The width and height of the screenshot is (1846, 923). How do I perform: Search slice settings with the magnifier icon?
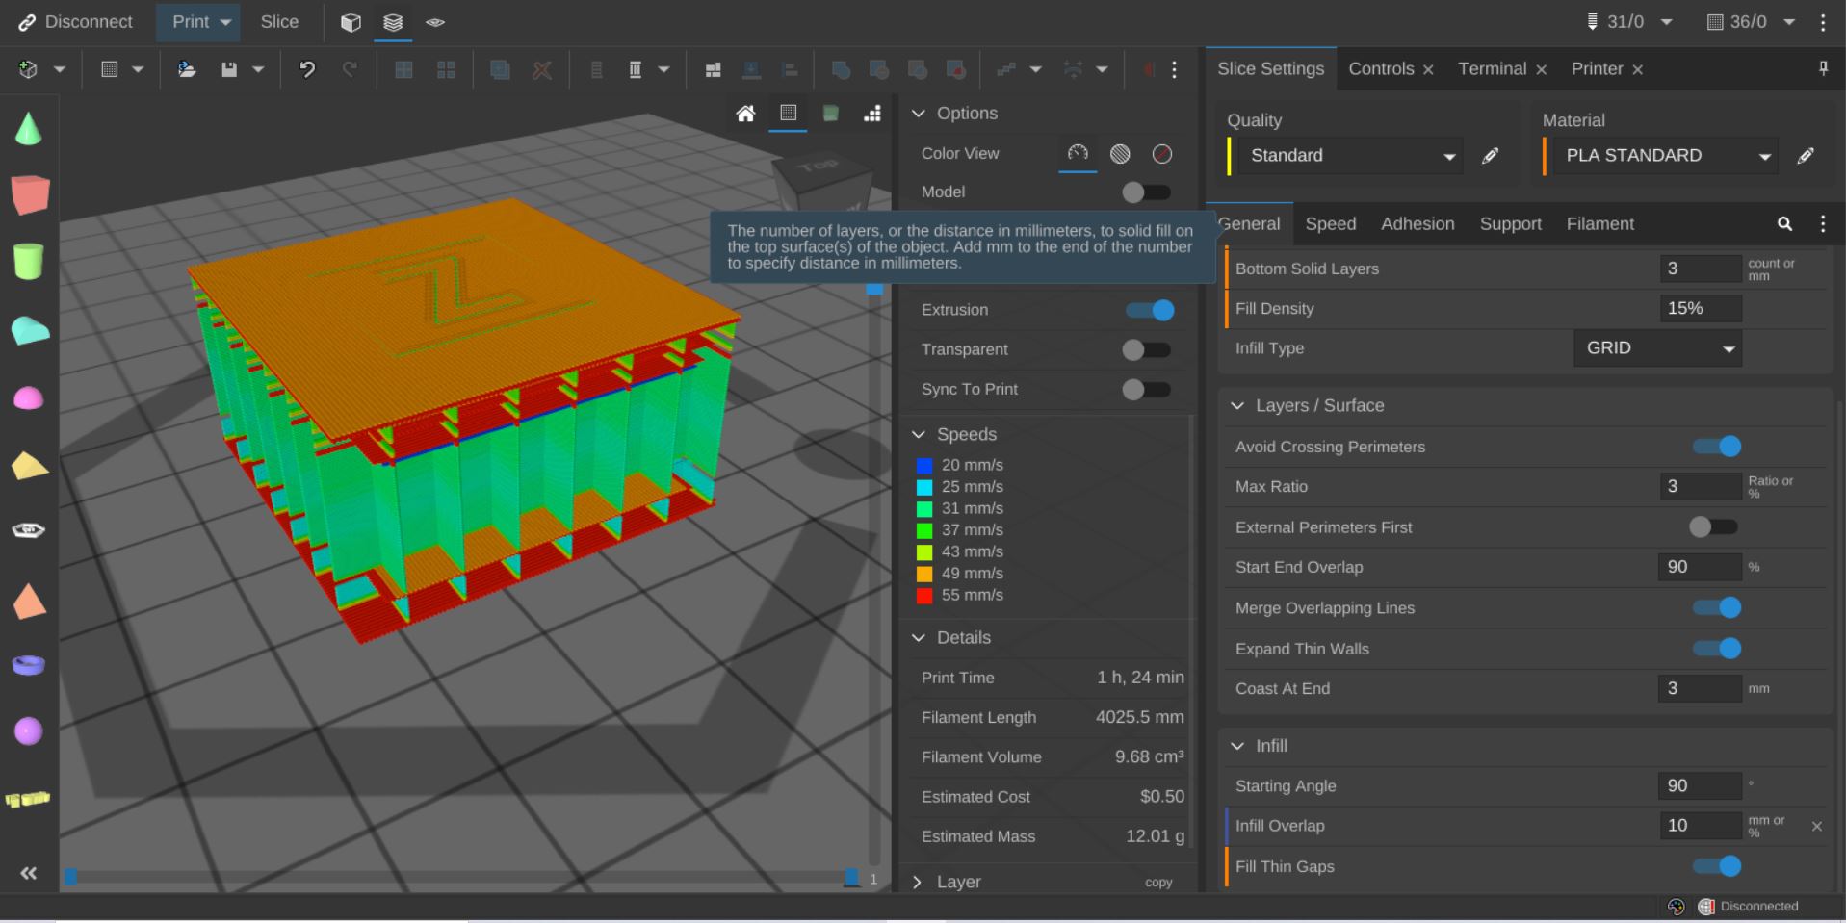[1785, 223]
